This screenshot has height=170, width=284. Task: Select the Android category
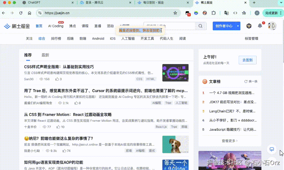[x=98, y=39]
